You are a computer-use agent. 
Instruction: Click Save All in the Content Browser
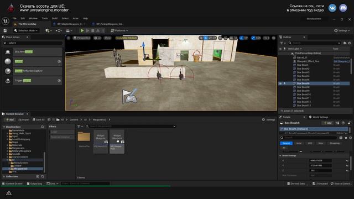coord(38,119)
